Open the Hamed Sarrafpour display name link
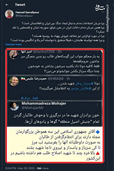 pos(27,12)
